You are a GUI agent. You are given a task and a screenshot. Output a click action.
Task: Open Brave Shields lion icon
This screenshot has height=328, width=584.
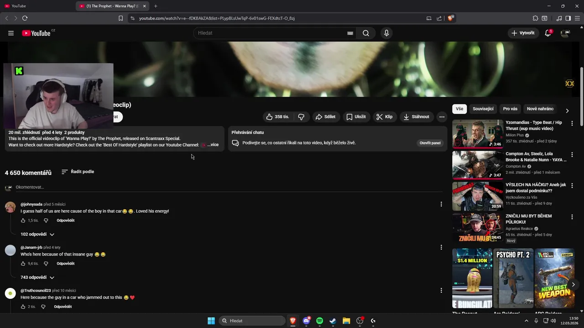point(451,18)
